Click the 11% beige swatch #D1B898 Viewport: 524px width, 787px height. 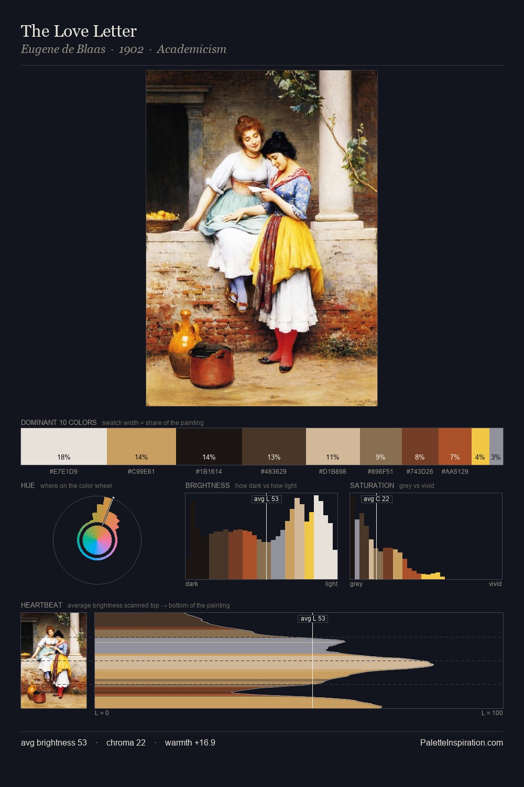(333, 446)
